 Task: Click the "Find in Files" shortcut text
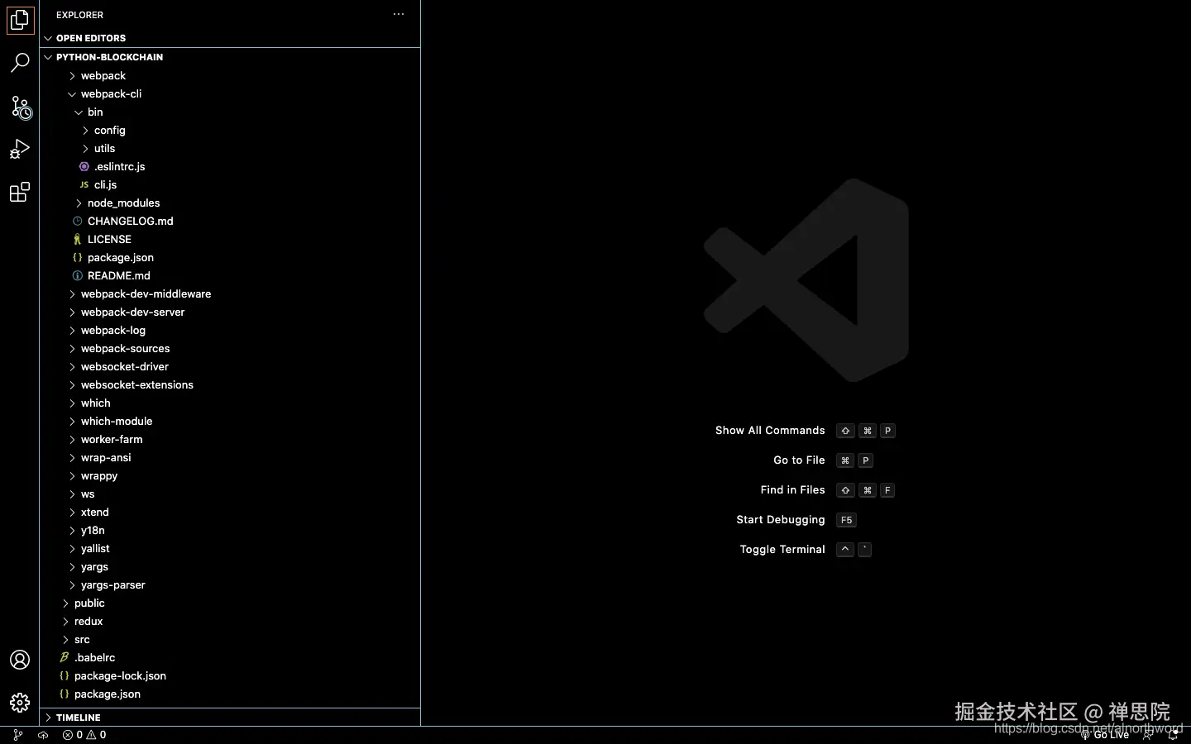click(x=792, y=490)
